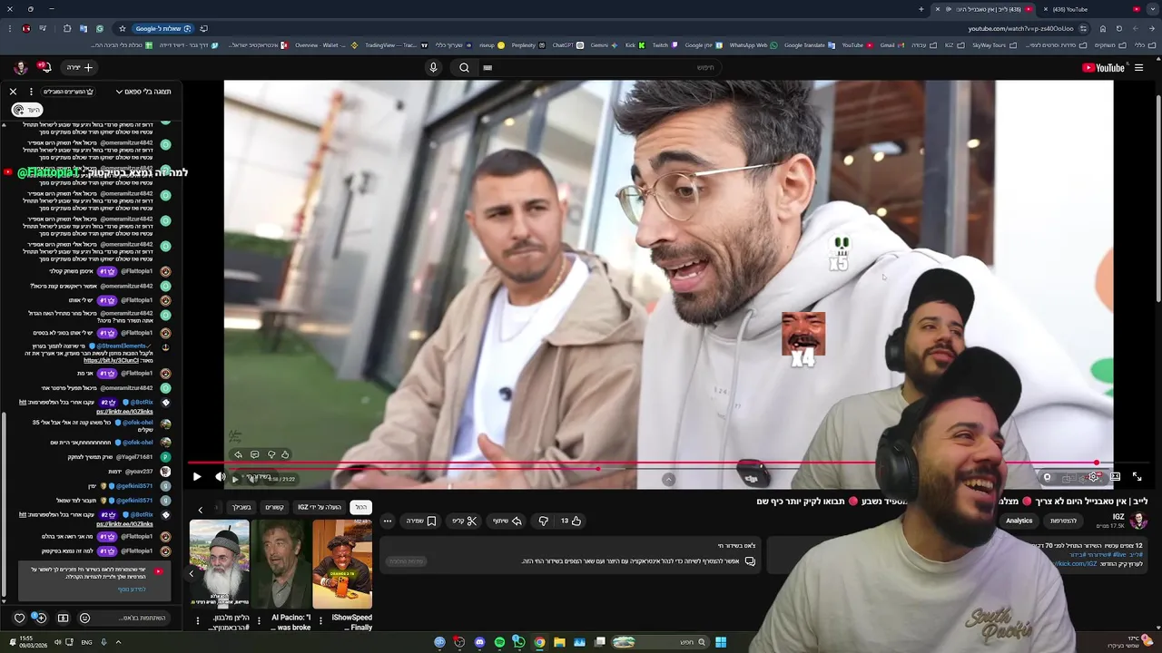
Task: Open the YouTube hamburger guide menu
Action: [1138, 68]
